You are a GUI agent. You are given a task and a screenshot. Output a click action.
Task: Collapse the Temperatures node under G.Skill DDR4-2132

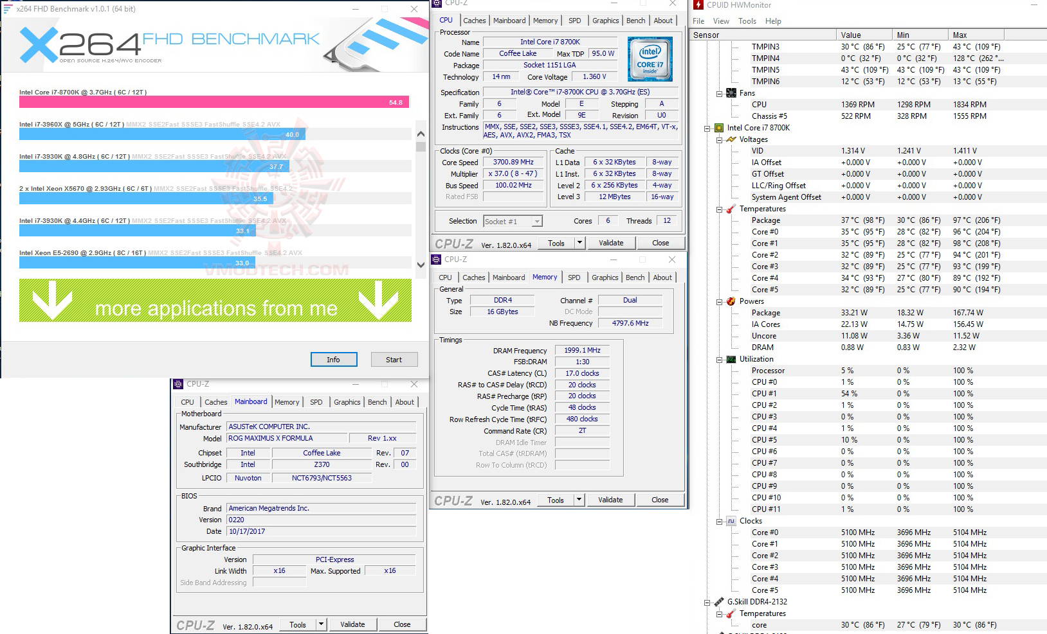pyautogui.click(x=720, y=613)
